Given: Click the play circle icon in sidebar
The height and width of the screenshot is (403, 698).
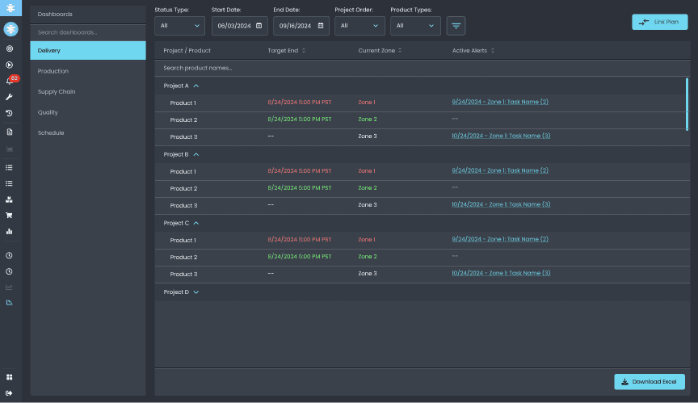Looking at the screenshot, I should click(x=10, y=65).
